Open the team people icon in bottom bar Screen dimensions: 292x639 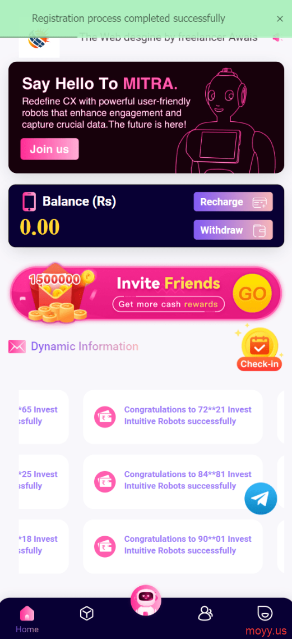coord(205,613)
